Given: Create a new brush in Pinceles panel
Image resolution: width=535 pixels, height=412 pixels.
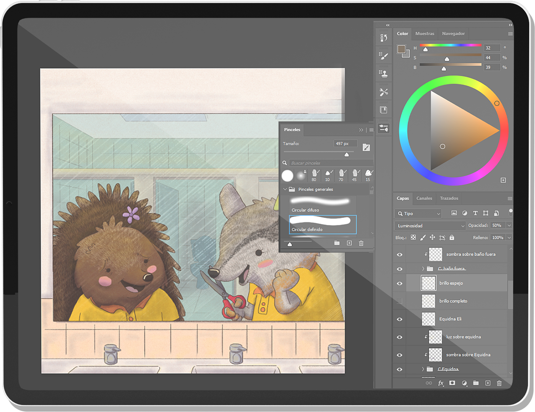Looking at the screenshot, I should coord(349,243).
